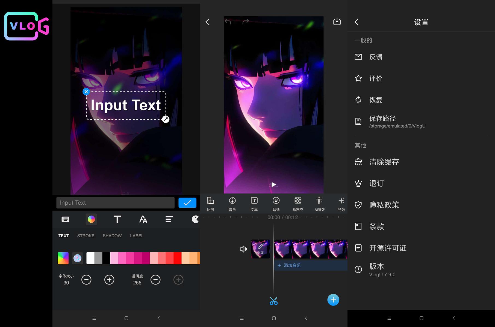Choose the black color swatch
This screenshot has height=327, width=495.
[106, 258]
